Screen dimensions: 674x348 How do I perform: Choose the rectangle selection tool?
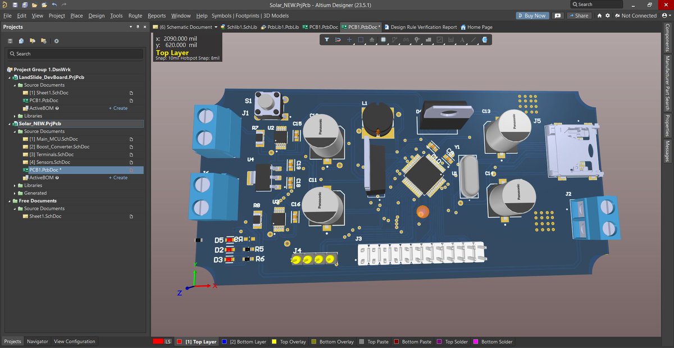coord(361,40)
